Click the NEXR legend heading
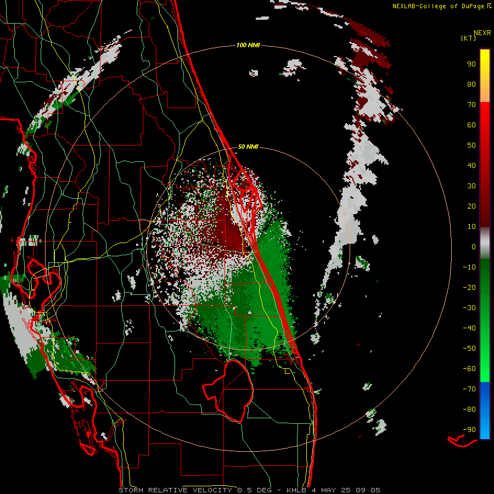 click(482, 33)
